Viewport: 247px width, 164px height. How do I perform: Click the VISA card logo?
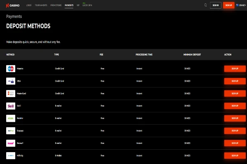pyautogui.click(x=11, y=81)
